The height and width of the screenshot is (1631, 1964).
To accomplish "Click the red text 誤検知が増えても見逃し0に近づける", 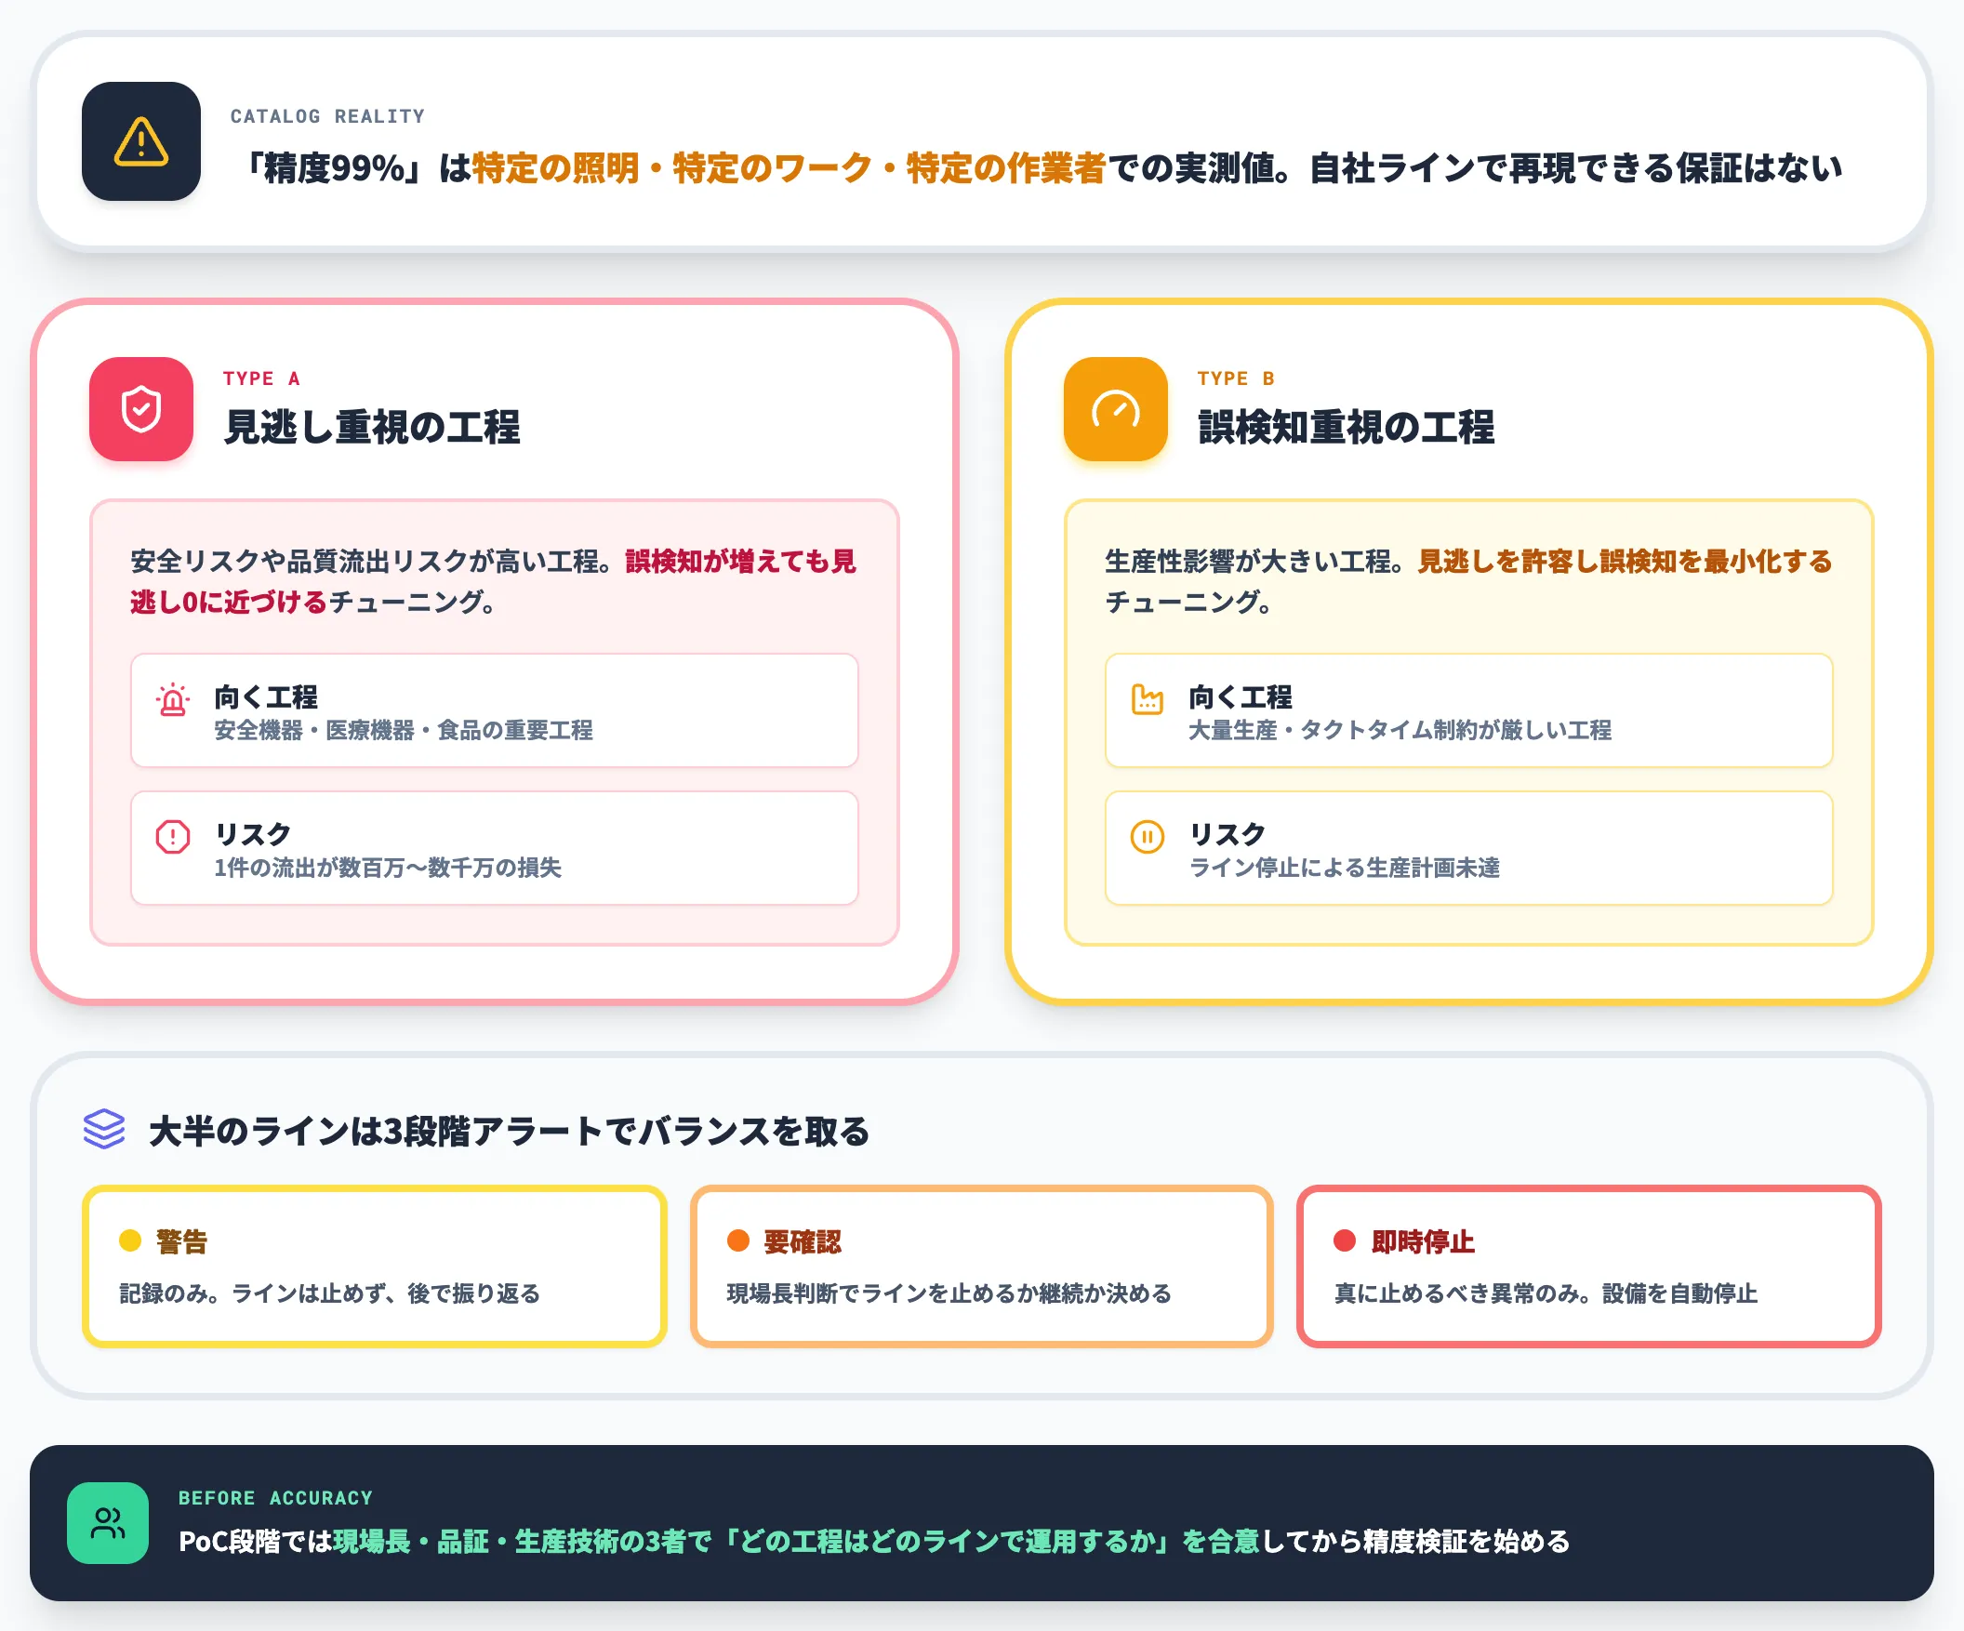I will click(494, 581).
